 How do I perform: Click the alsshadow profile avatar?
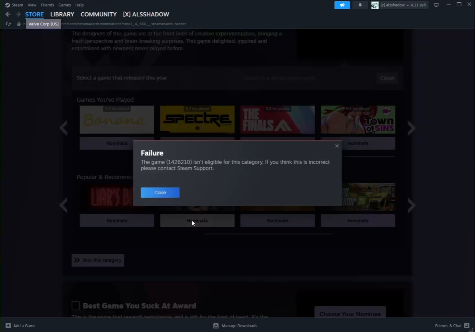(x=375, y=5)
